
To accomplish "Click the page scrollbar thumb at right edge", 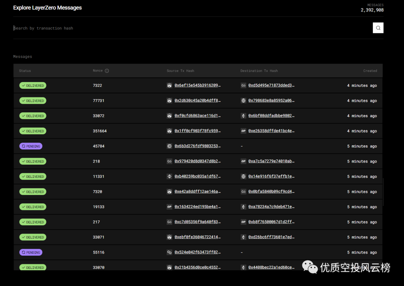I will click(x=383, y=192).
